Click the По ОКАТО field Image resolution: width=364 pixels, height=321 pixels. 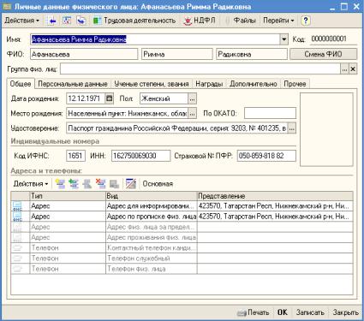[270, 114]
